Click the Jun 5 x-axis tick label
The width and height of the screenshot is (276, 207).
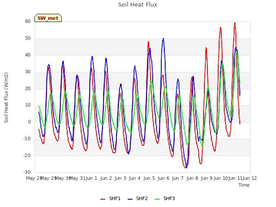[x=149, y=178]
